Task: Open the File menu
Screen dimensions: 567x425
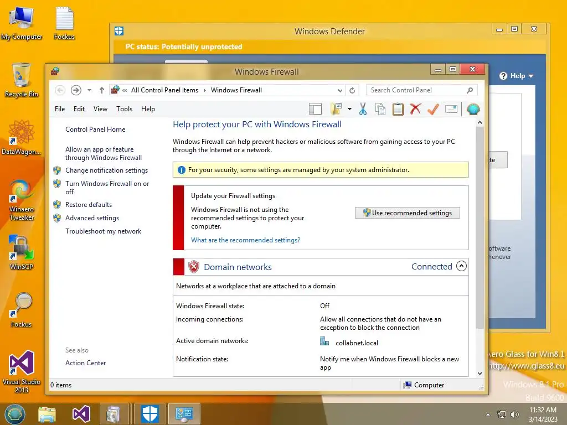Action: tap(60, 109)
